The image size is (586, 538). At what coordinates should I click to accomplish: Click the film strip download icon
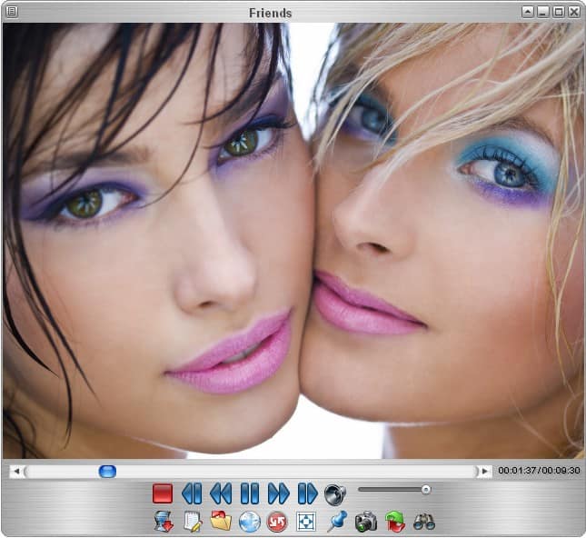(164, 522)
